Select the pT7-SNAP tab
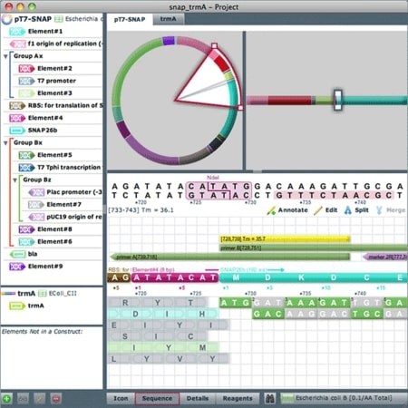Viewport: 408px width, 408px height. click(x=130, y=19)
